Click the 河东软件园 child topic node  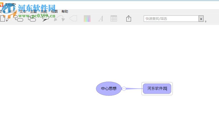coord(157,89)
